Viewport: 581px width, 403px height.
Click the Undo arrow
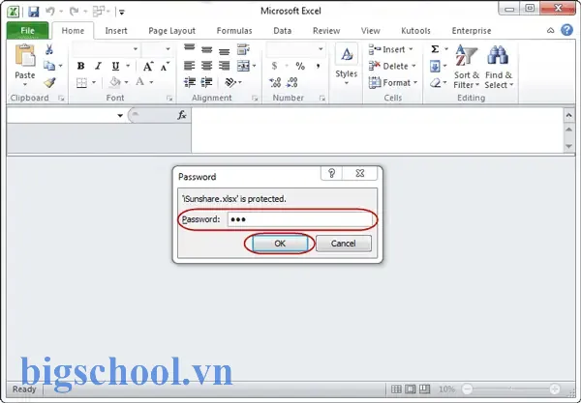coord(50,12)
